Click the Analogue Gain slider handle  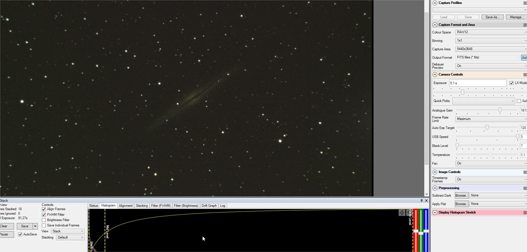[500, 110]
